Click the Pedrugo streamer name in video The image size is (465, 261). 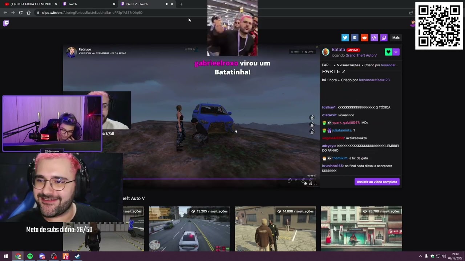85,49
